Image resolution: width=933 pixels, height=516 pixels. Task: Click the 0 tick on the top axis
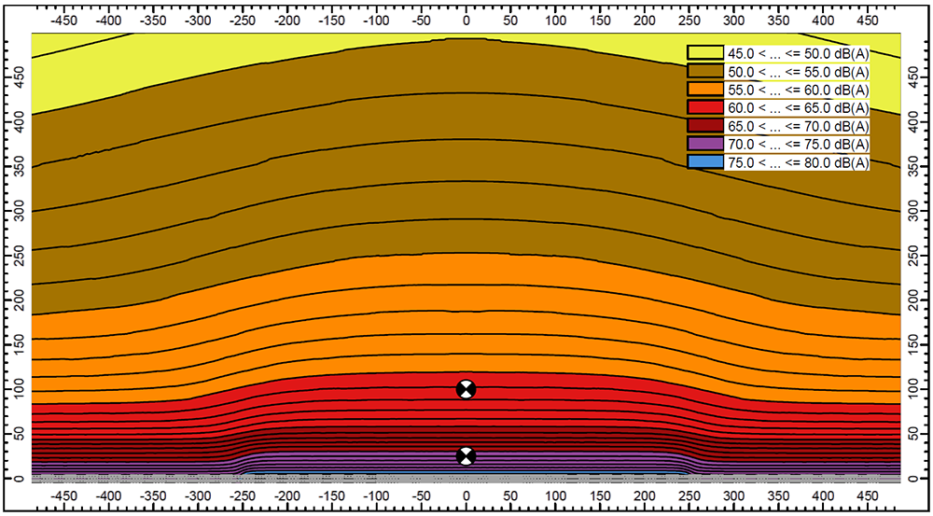[x=466, y=20]
